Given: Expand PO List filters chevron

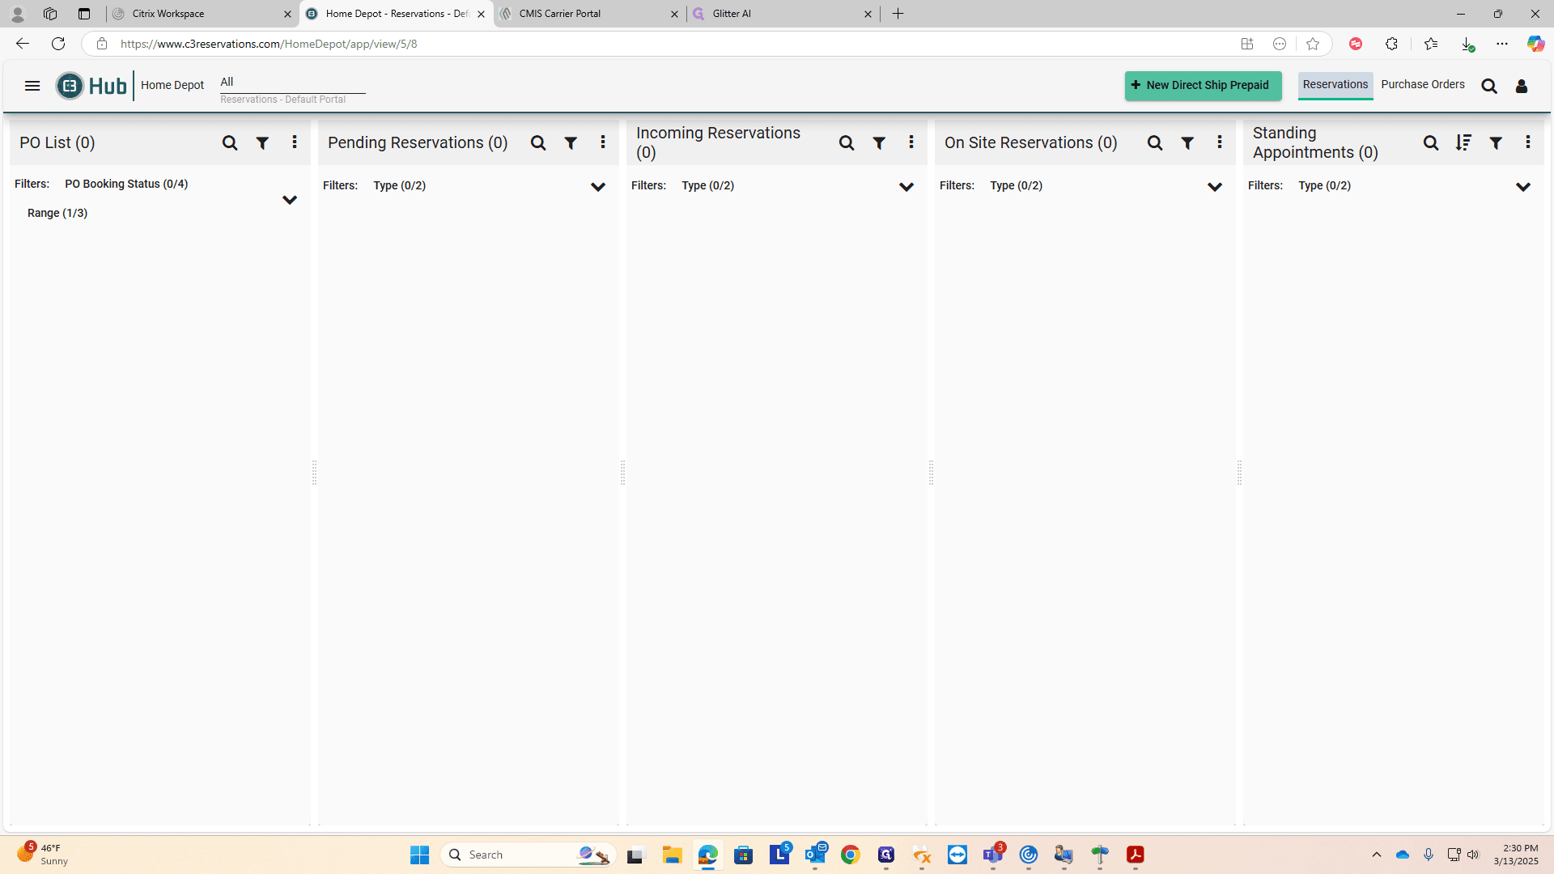Looking at the screenshot, I should point(290,200).
